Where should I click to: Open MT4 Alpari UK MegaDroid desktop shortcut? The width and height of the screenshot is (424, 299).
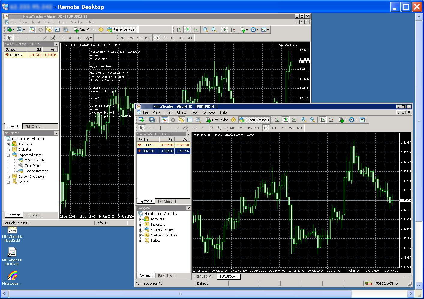pos(12,235)
